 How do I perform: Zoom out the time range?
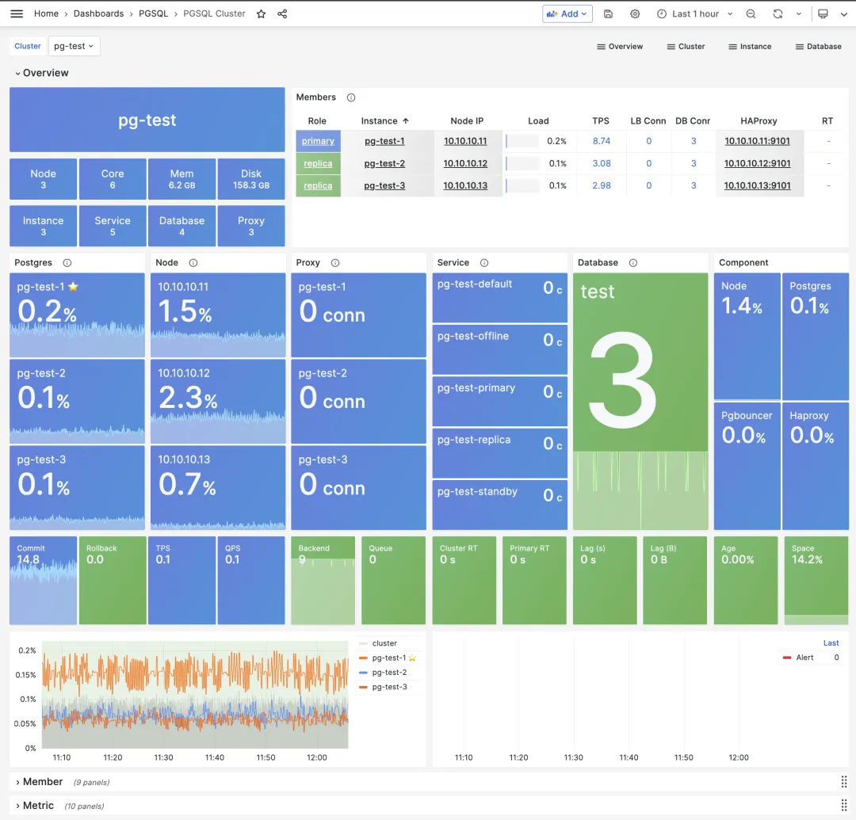pyautogui.click(x=751, y=13)
